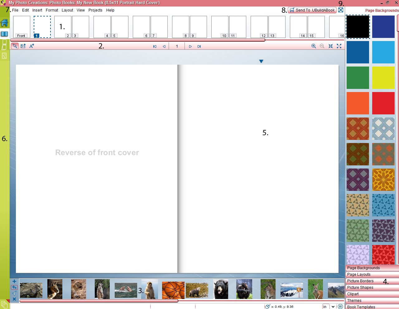
Task: Close the side panel with boxed X icon
Action: coord(341,10)
